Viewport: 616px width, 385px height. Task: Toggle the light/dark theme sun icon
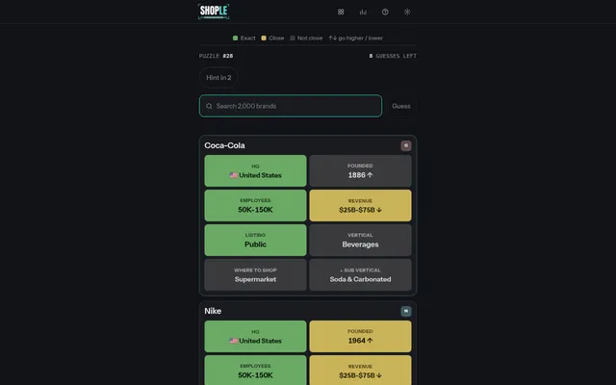click(407, 12)
